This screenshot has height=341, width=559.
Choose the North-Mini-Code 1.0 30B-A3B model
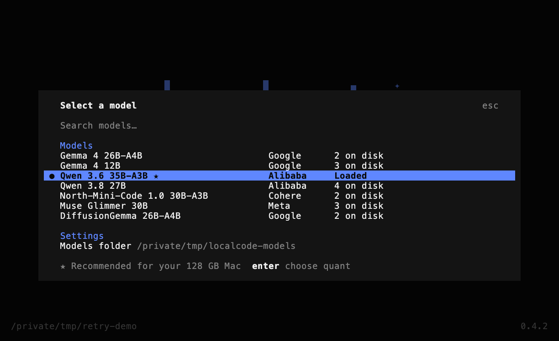pyautogui.click(x=279, y=196)
